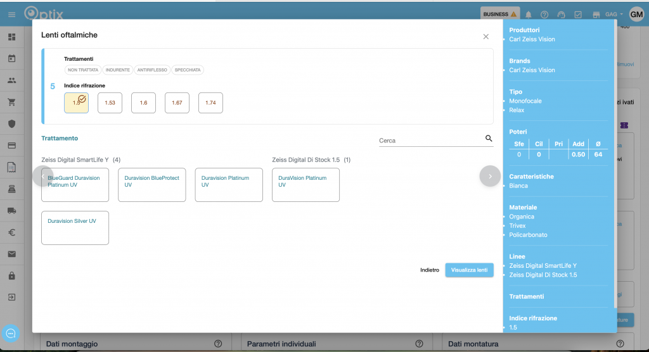Go back with Indietro link
649x352 pixels.
tap(429, 270)
